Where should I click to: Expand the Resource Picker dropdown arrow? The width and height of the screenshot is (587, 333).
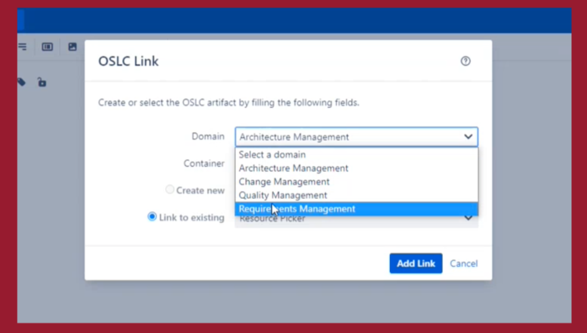(468, 218)
